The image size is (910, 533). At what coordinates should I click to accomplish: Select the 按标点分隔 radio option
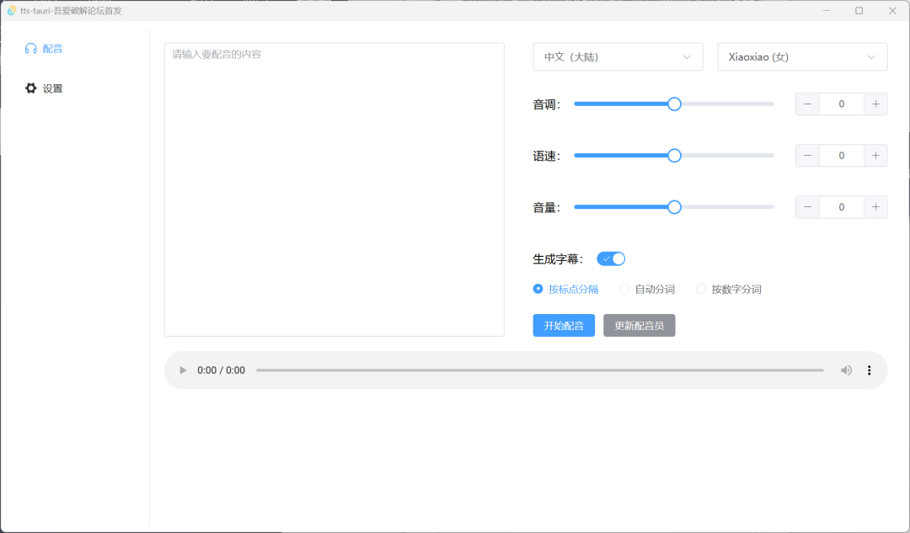pyautogui.click(x=538, y=289)
